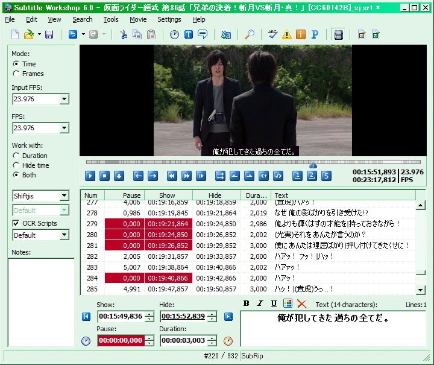Increase Show time with stepper
The width and height of the screenshot is (434, 365).
pyautogui.click(x=149, y=314)
